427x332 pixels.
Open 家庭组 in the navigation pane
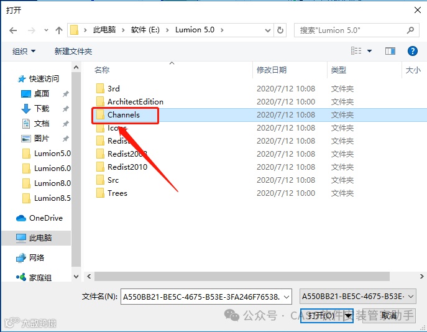(x=40, y=277)
